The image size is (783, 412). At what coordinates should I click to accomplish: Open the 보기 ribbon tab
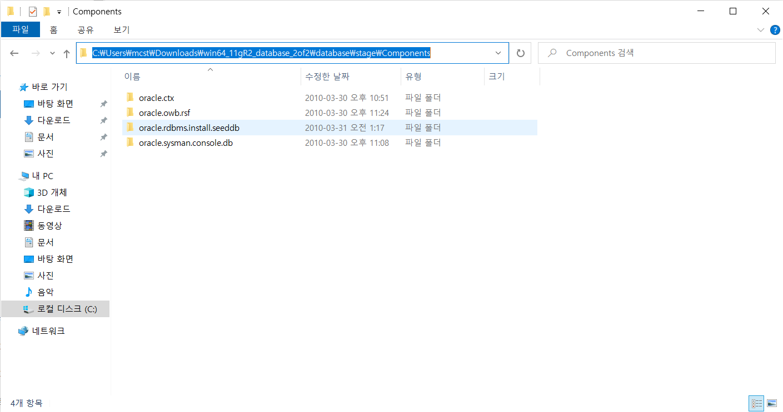122,30
